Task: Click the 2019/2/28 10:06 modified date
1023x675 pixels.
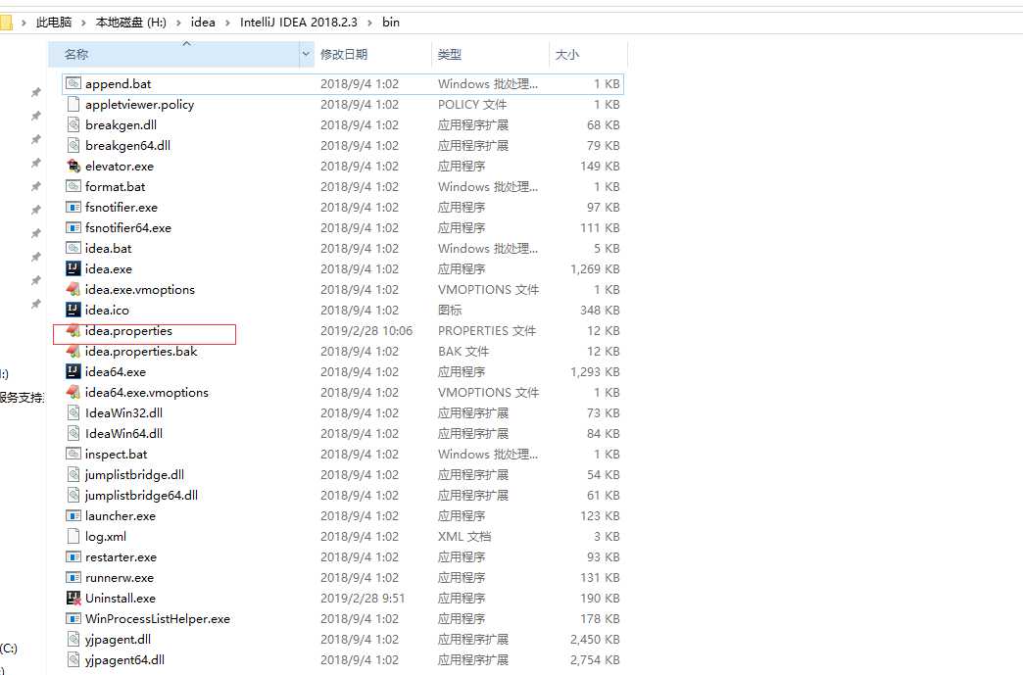Action: tap(366, 331)
